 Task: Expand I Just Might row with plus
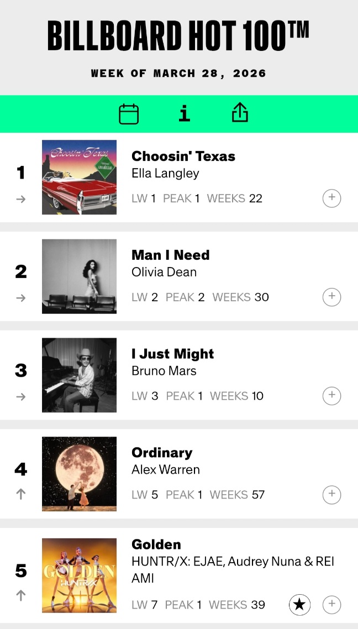[331, 396]
